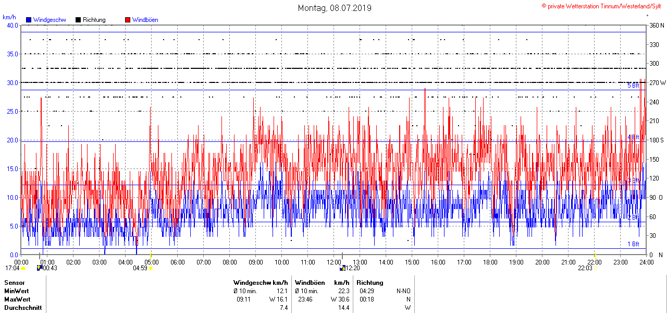The width and height of the screenshot is (667, 313).
Task: Click the Richtung column header in table
Action: tap(370, 283)
